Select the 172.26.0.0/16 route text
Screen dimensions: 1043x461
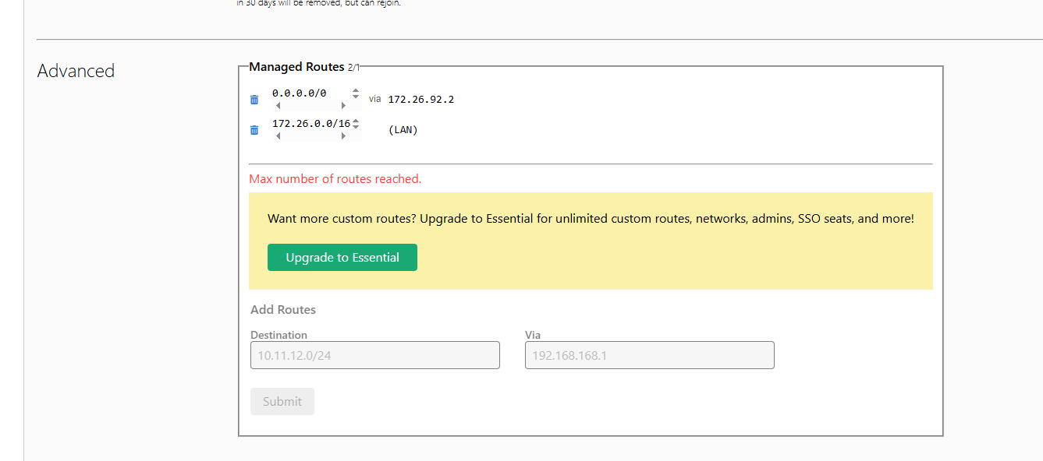tap(310, 124)
